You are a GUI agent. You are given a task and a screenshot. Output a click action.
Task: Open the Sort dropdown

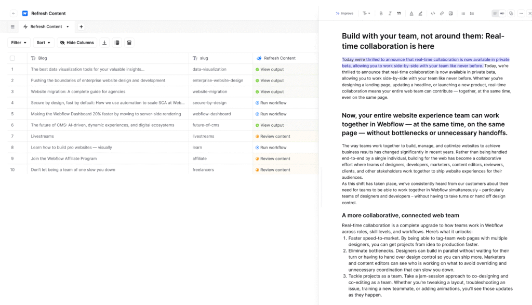pyautogui.click(x=44, y=43)
